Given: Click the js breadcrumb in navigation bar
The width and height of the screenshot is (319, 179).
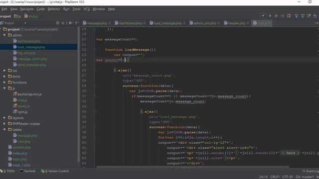Looking at the screenshot, I should click(17, 16).
